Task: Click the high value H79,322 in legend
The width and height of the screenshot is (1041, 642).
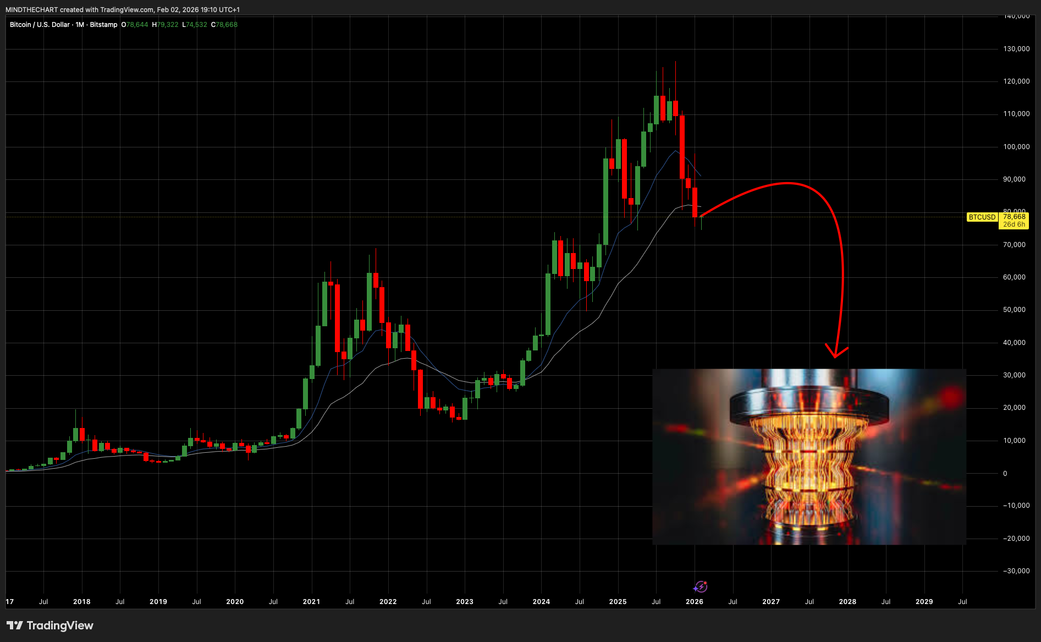Action: coord(166,25)
